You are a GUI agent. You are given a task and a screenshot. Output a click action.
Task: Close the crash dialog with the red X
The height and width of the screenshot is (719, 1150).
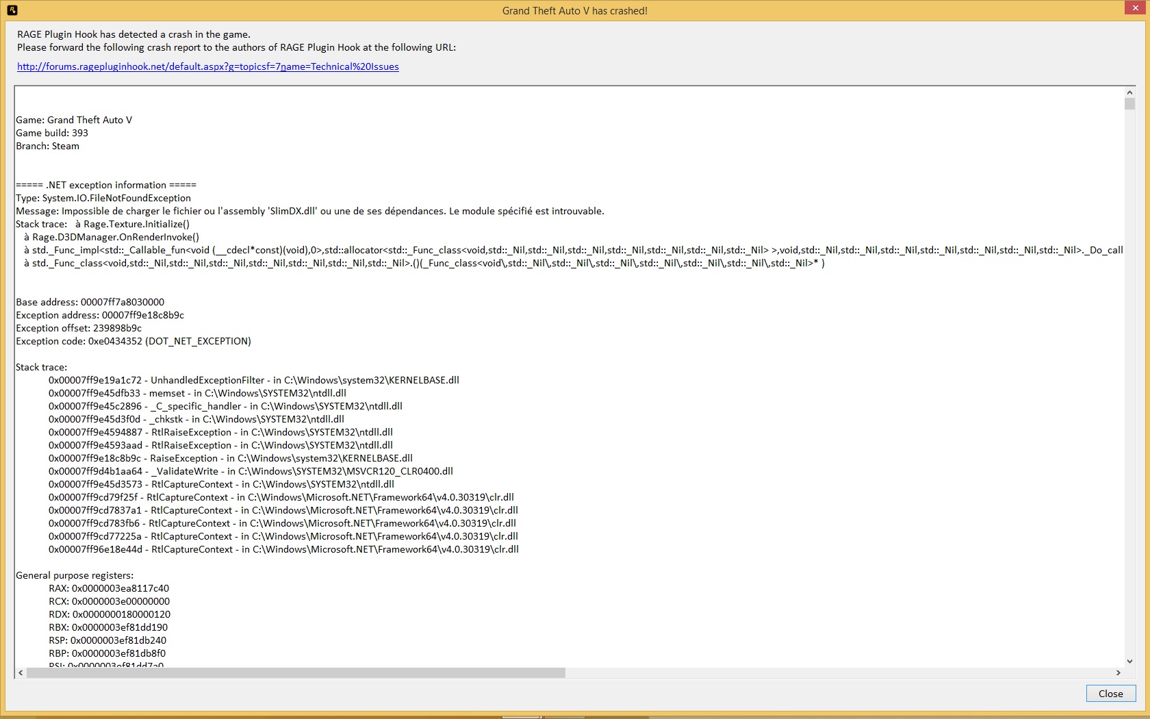(x=1135, y=8)
